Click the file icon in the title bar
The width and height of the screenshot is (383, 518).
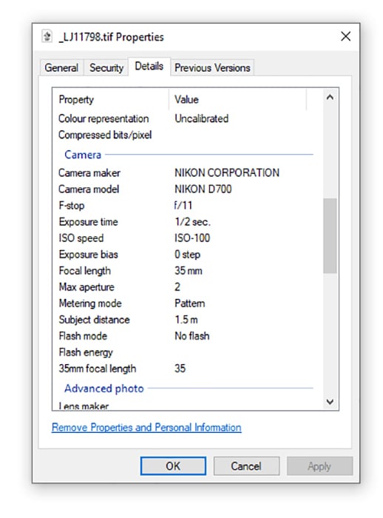47,36
